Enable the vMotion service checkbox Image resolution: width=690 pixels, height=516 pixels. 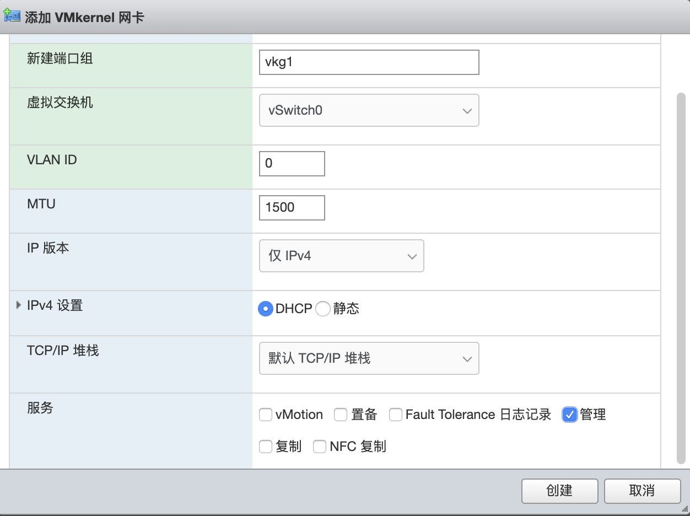pos(266,415)
